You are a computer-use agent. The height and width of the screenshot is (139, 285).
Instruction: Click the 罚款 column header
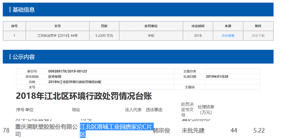(x=104, y=26)
